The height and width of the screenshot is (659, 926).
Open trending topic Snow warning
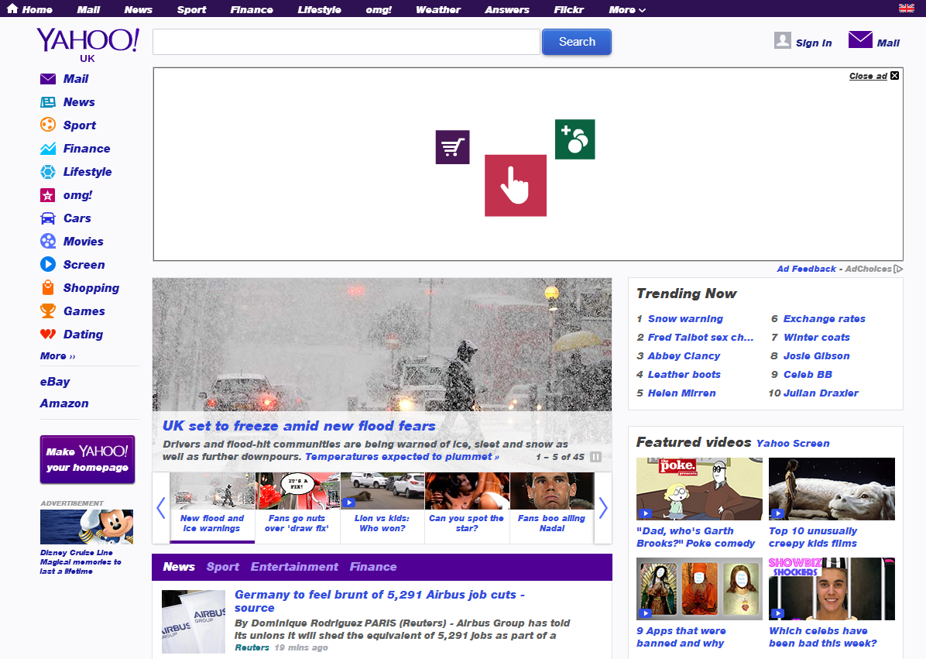[x=686, y=319]
